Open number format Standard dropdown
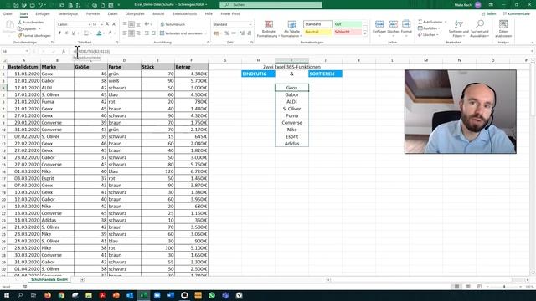 coord(250,24)
